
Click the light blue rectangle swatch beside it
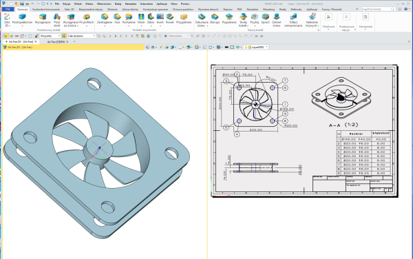click(x=232, y=47)
